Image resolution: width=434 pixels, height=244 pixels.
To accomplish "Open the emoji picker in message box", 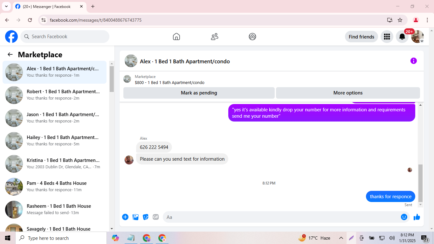I will point(404,217).
